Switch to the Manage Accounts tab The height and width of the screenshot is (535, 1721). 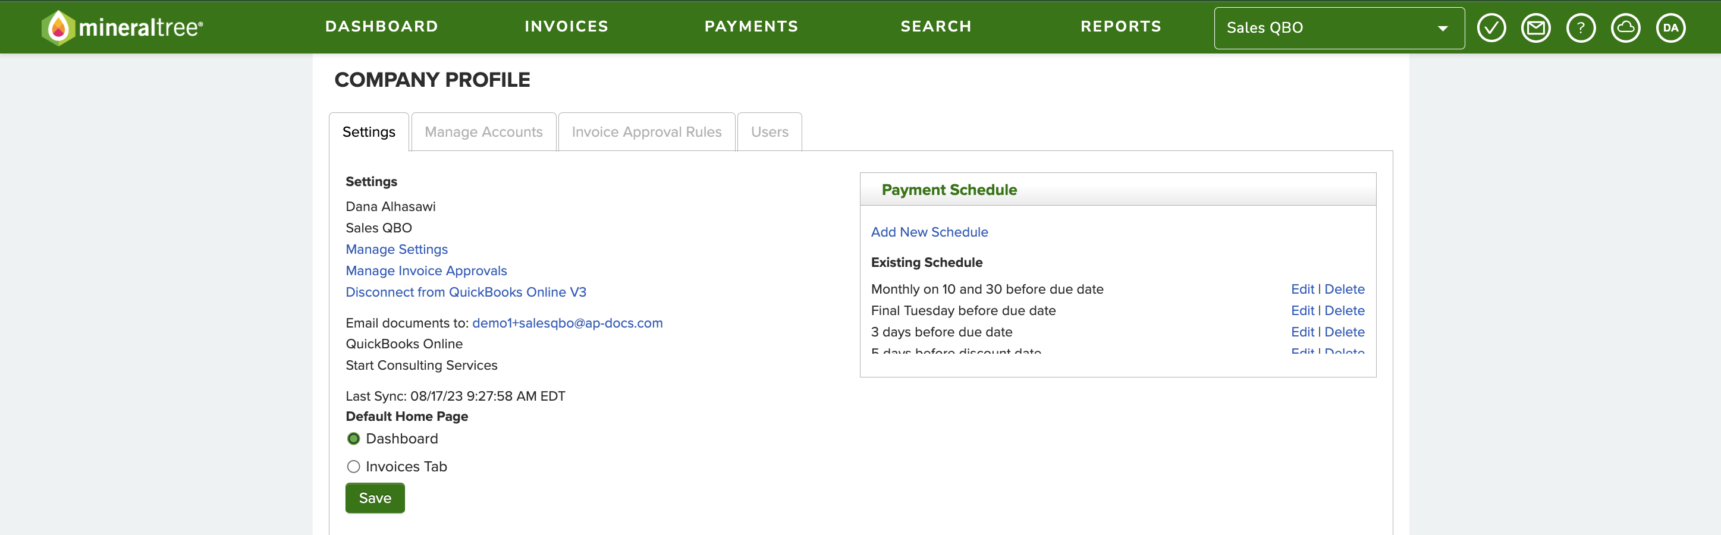coord(483,132)
